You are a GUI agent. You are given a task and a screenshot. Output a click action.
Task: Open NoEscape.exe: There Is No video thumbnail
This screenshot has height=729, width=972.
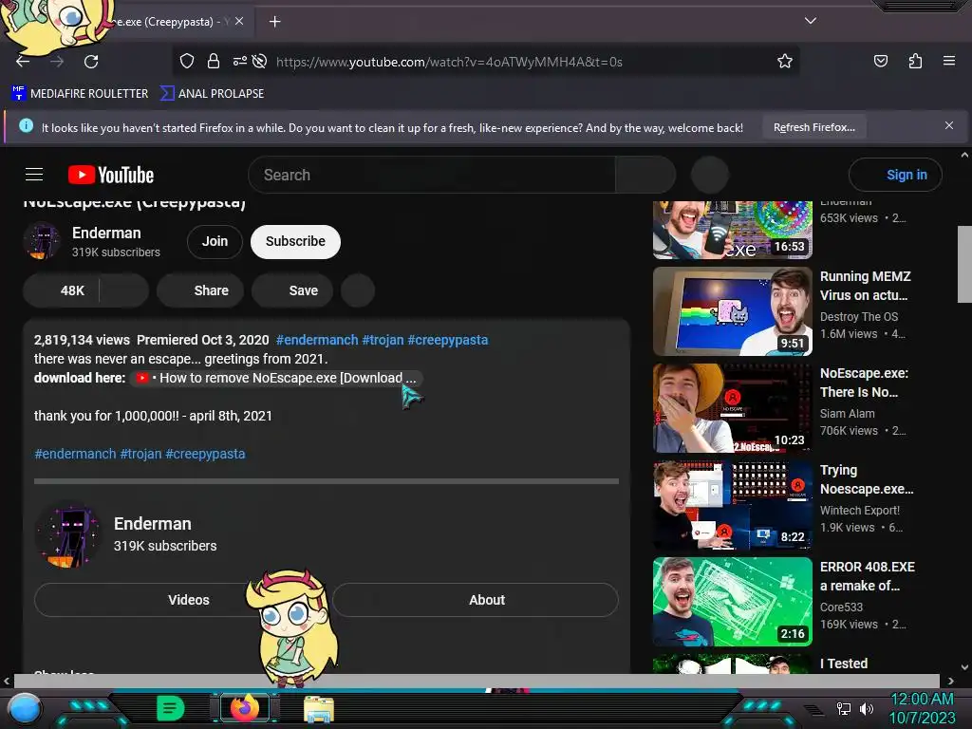click(733, 408)
